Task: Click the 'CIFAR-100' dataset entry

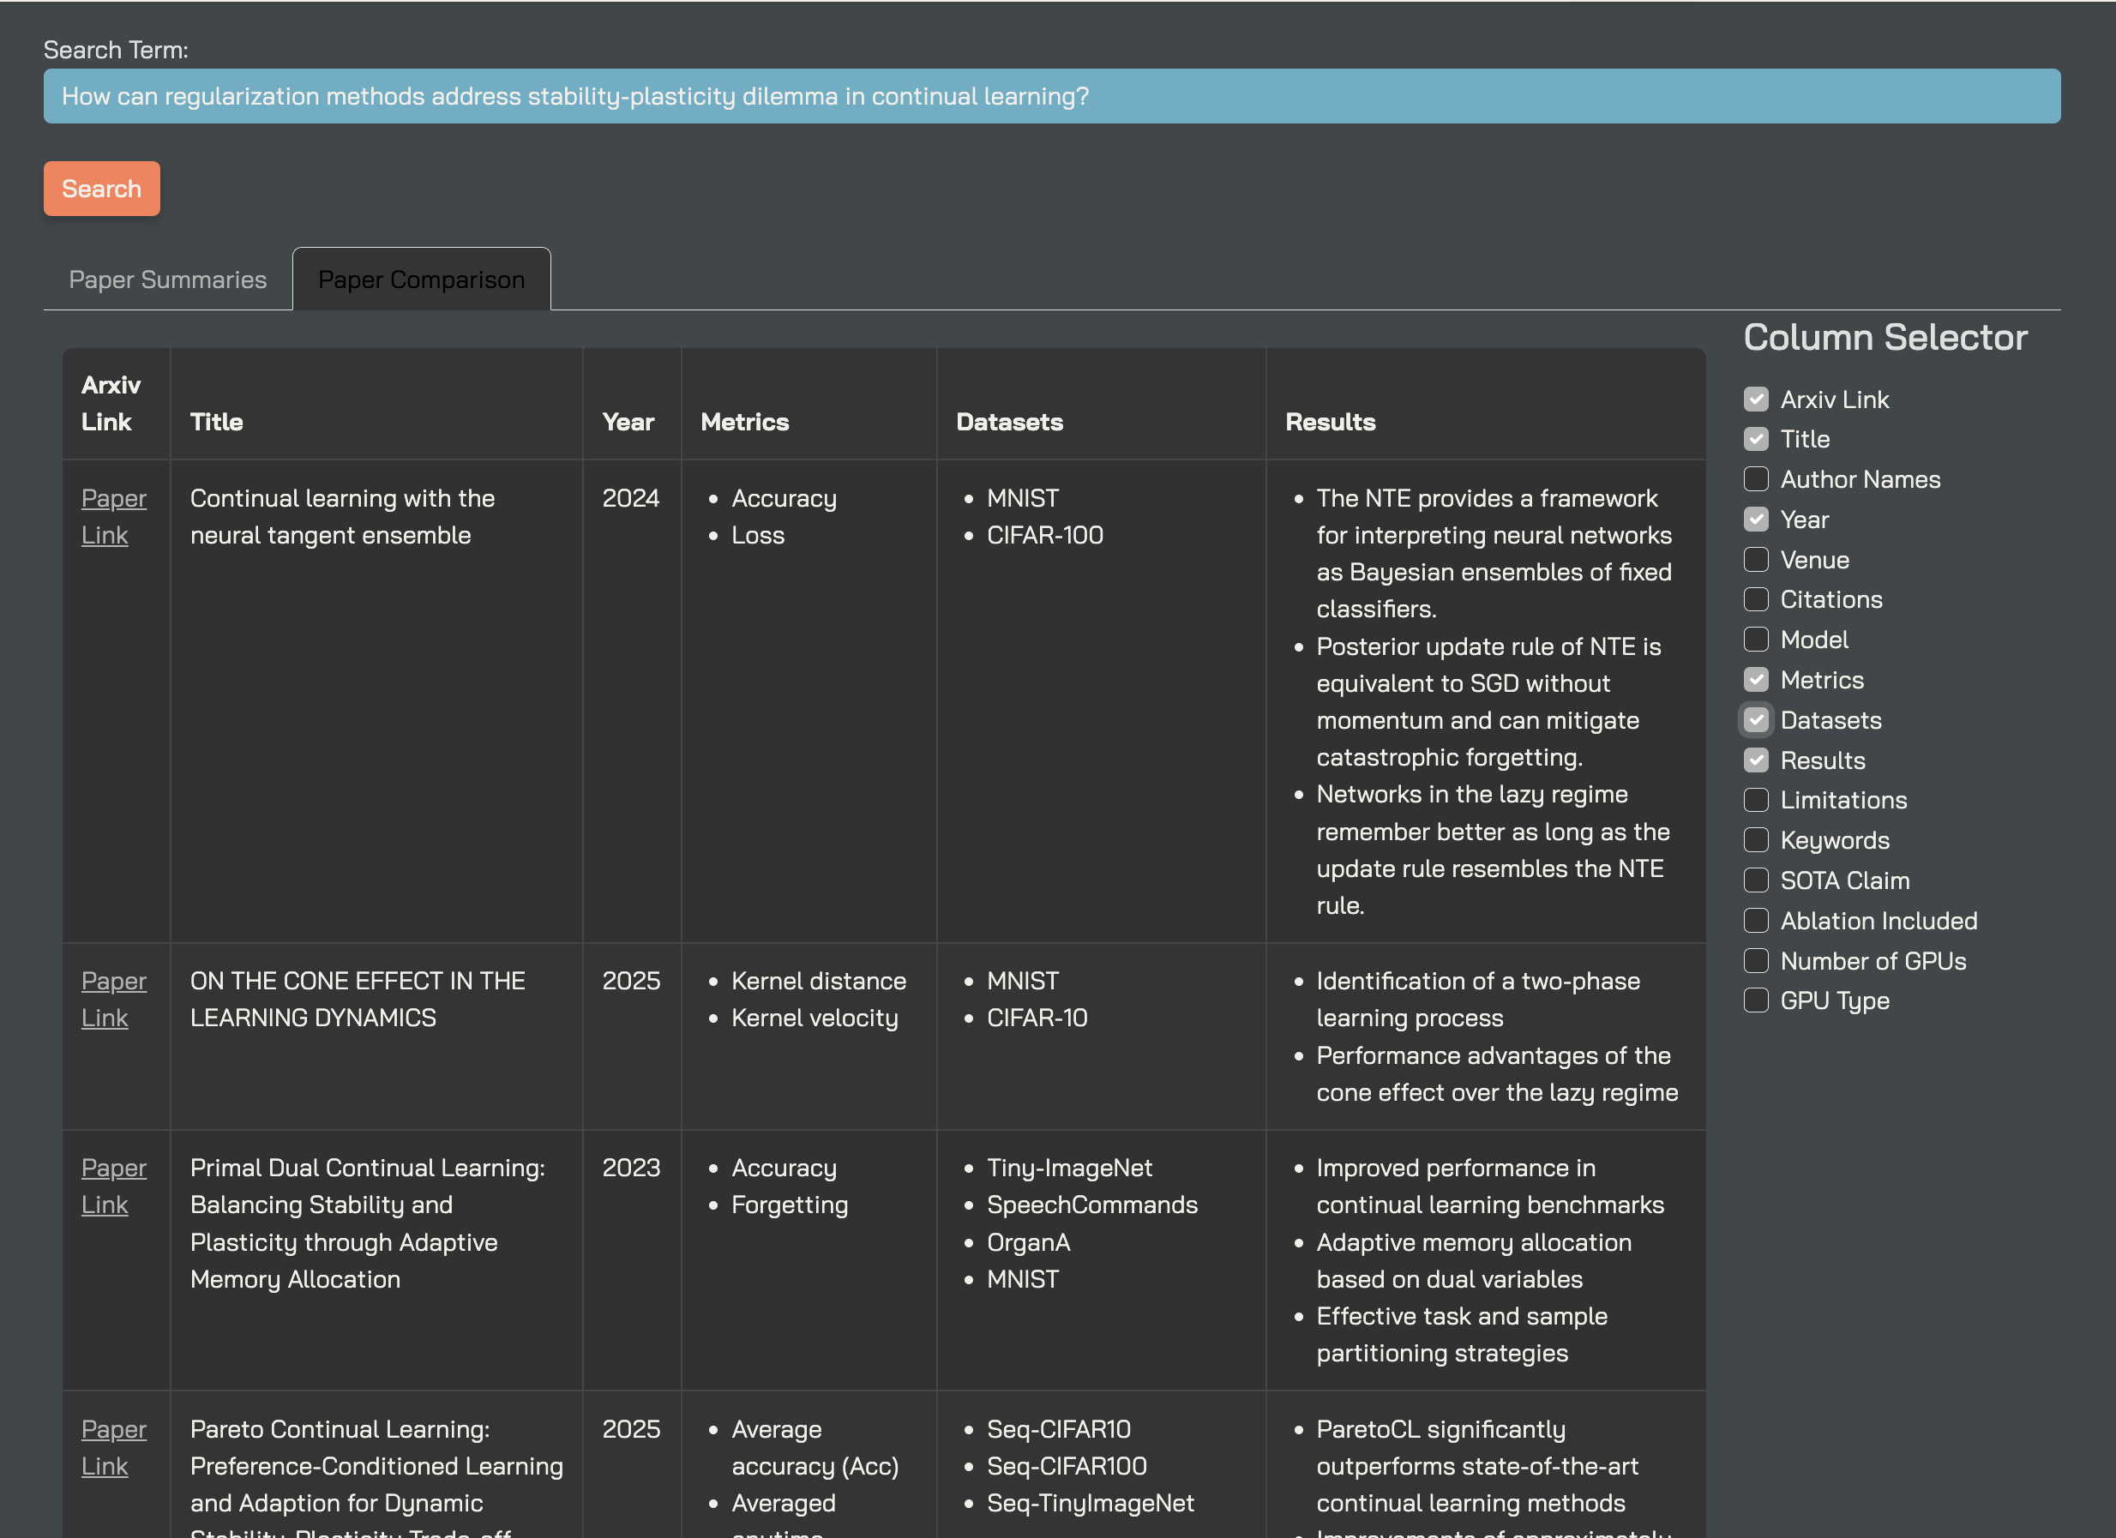Action: tap(1045, 535)
